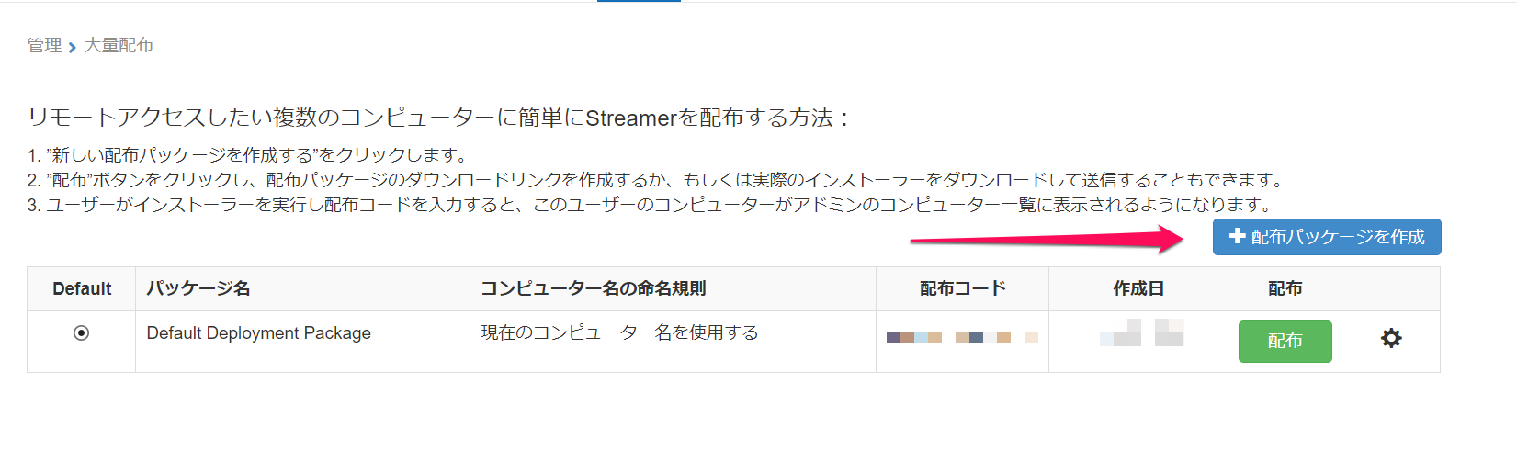Open the gear settings for Default Deployment Package
This screenshot has height=461, width=1517.
coord(1391,338)
